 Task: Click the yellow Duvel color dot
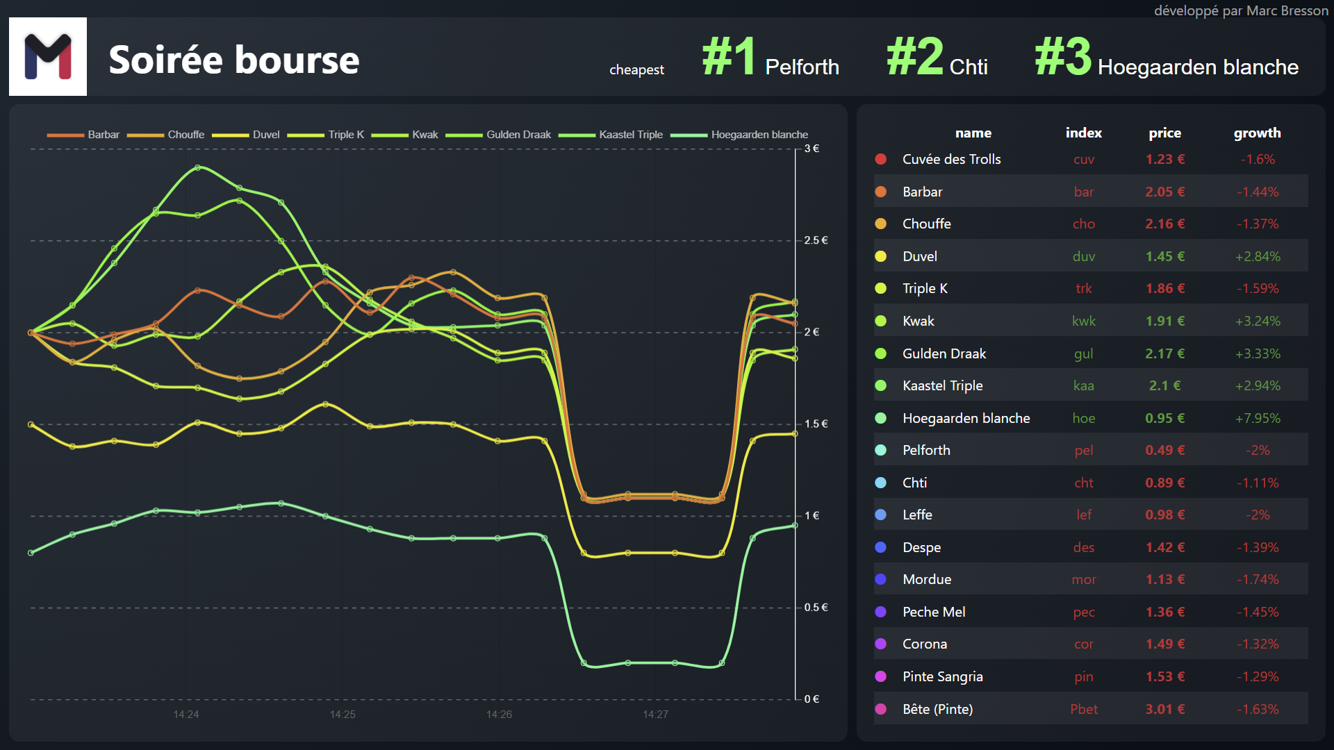tap(880, 256)
